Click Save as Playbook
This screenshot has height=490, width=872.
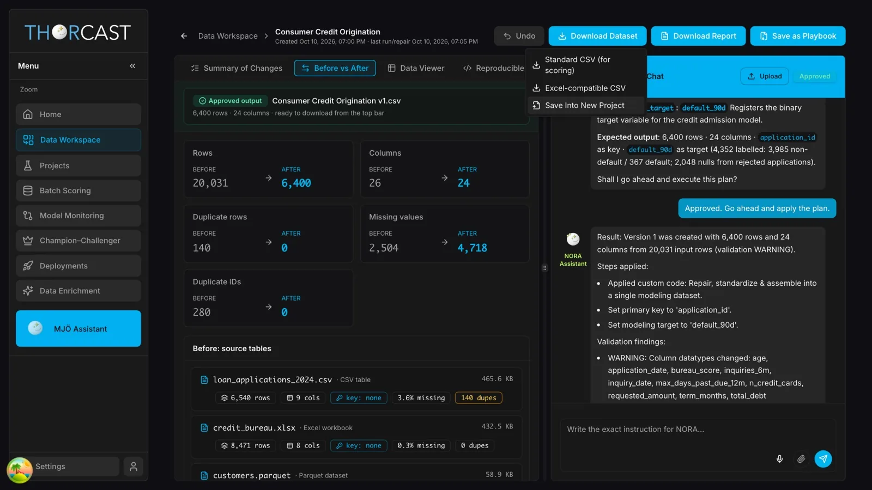798,36
